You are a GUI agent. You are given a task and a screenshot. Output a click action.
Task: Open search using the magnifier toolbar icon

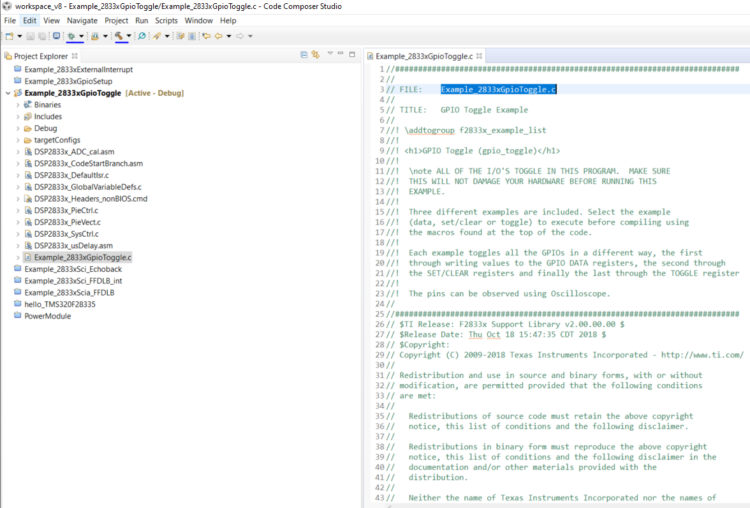[x=141, y=36]
